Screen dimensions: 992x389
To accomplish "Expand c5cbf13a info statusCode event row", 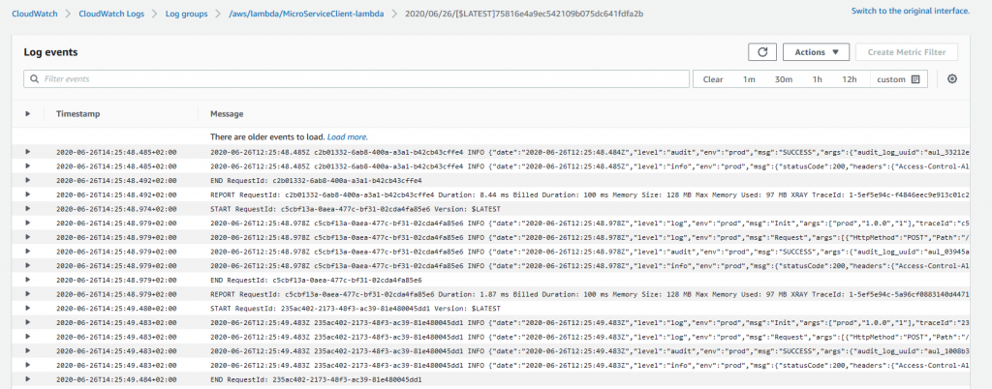I will tap(27, 265).
